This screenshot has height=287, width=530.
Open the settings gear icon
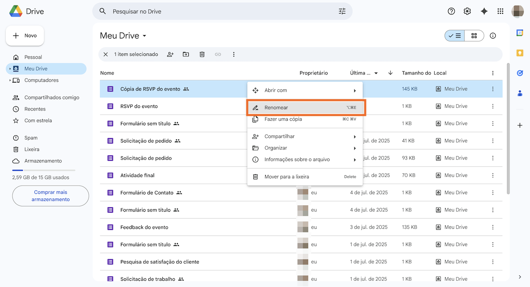pos(467,11)
